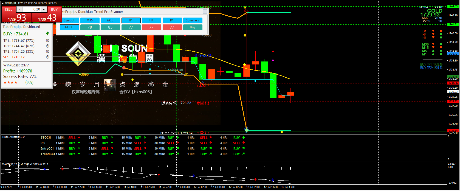Click the clock icon on the TP1 row

pyautogui.click(x=47, y=40)
